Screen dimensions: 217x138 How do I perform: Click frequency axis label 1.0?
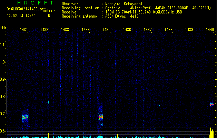tap(2, 62)
